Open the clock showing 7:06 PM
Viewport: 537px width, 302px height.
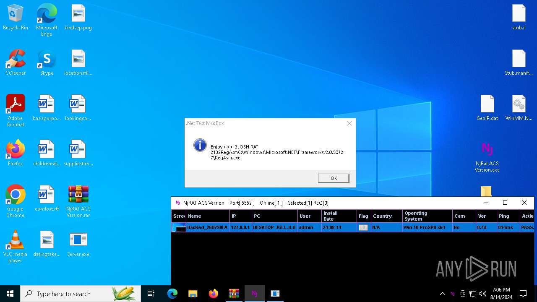pyautogui.click(x=501, y=294)
